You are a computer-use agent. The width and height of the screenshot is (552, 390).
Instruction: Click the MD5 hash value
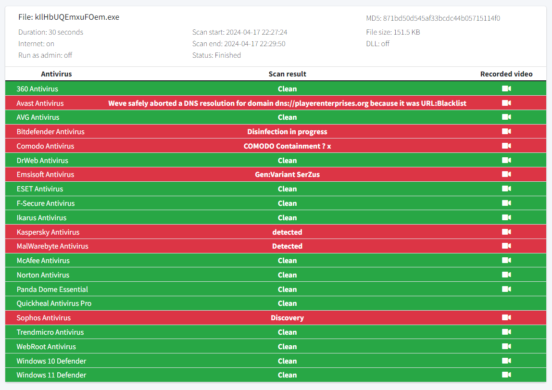click(x=441, y=18)
